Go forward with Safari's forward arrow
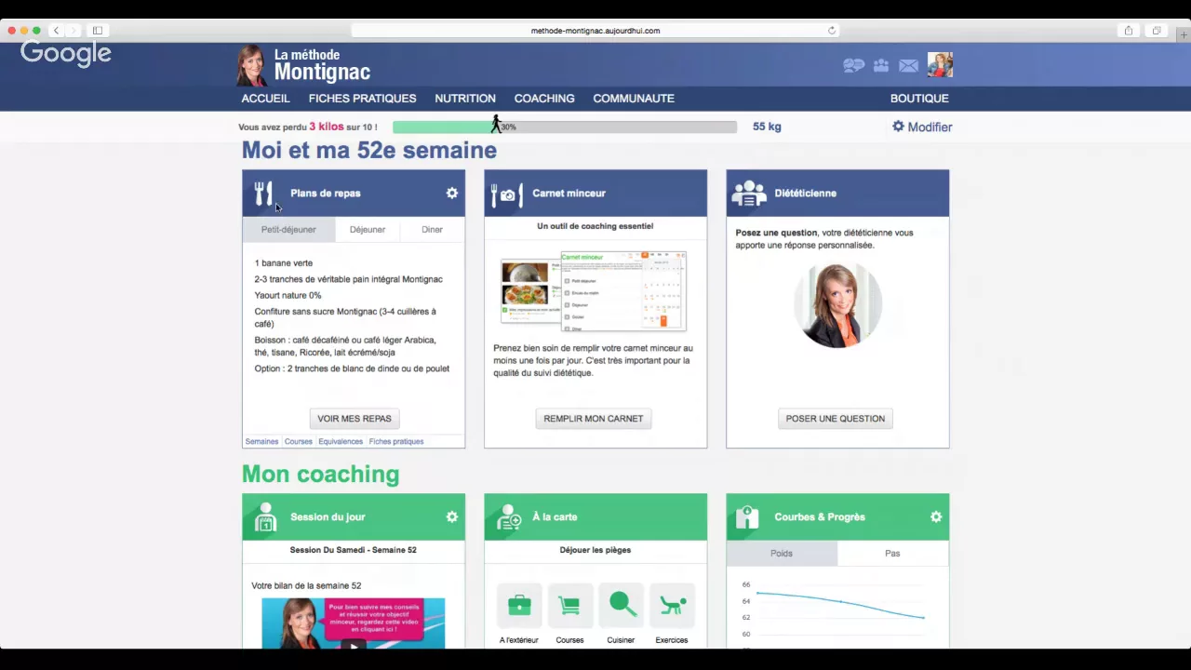 (x=74, y=31)
